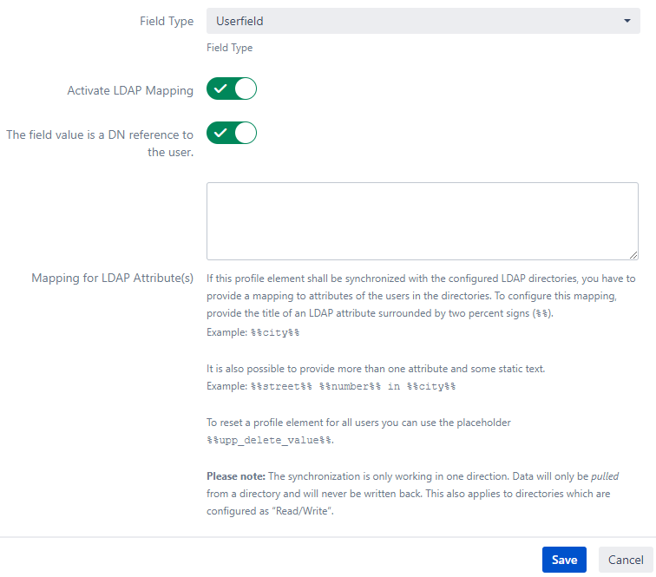656x577 pixels.
Task: Click checkmark icon inside DN reference toggle
Action: point(220,133)
